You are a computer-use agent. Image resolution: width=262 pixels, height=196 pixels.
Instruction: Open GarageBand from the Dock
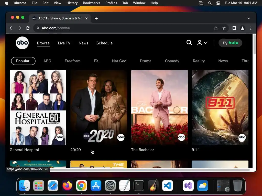pyautogui.click(x=153, y=186)
